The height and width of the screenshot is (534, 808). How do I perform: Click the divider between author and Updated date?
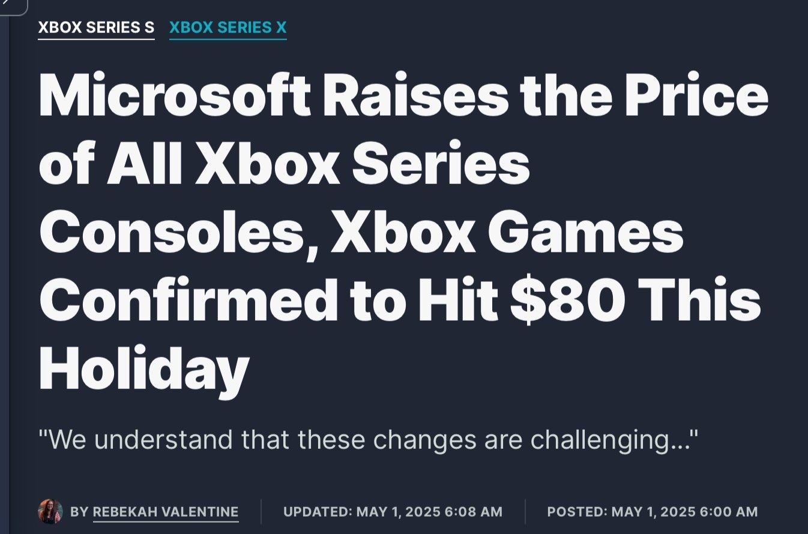(x=261, y=512)
